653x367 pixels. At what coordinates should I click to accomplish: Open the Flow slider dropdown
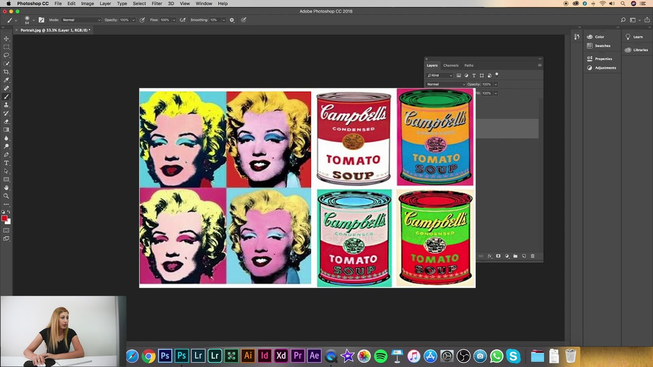click(x=174, y=20)
